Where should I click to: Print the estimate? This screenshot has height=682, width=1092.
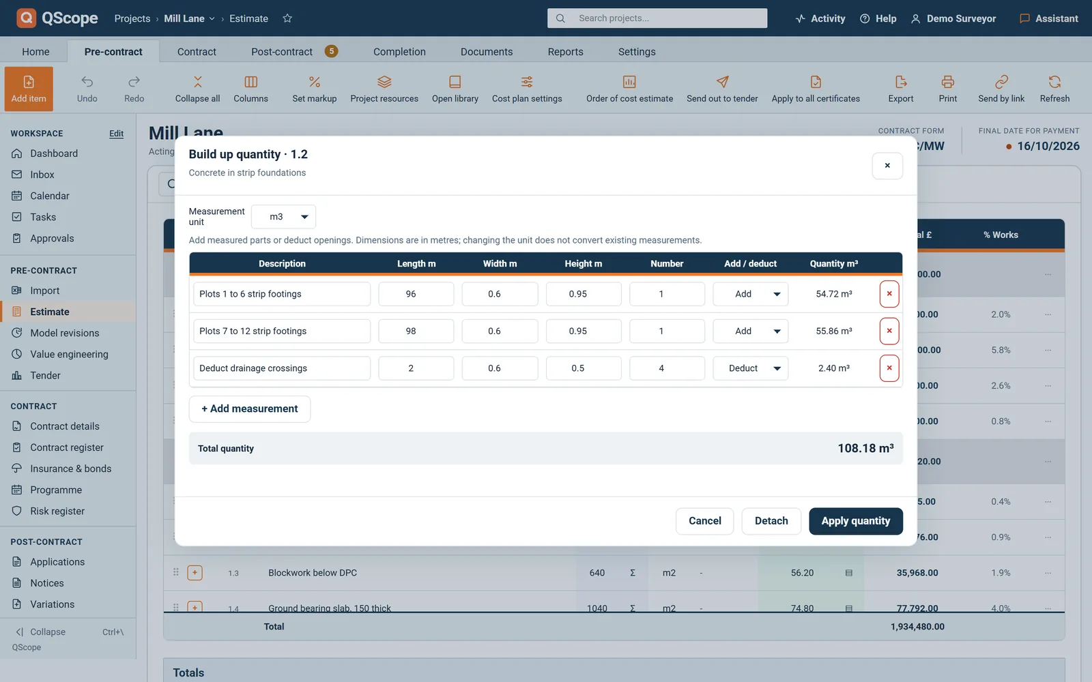point(948,89)
